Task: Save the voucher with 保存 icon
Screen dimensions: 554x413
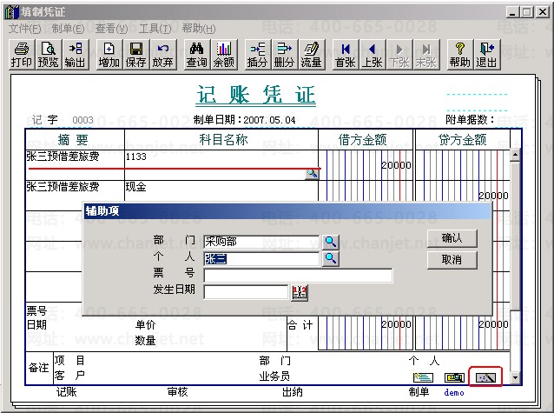Action: click(136, 55)
